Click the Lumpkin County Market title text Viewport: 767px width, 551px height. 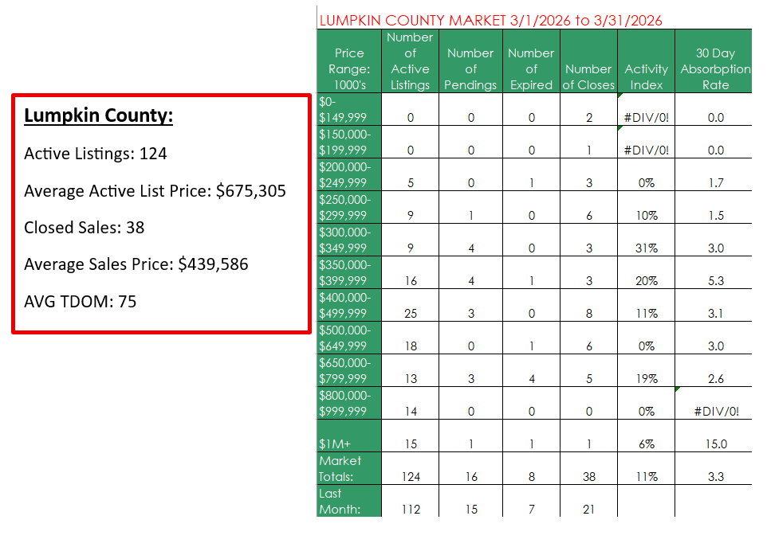tap(490, 20)
